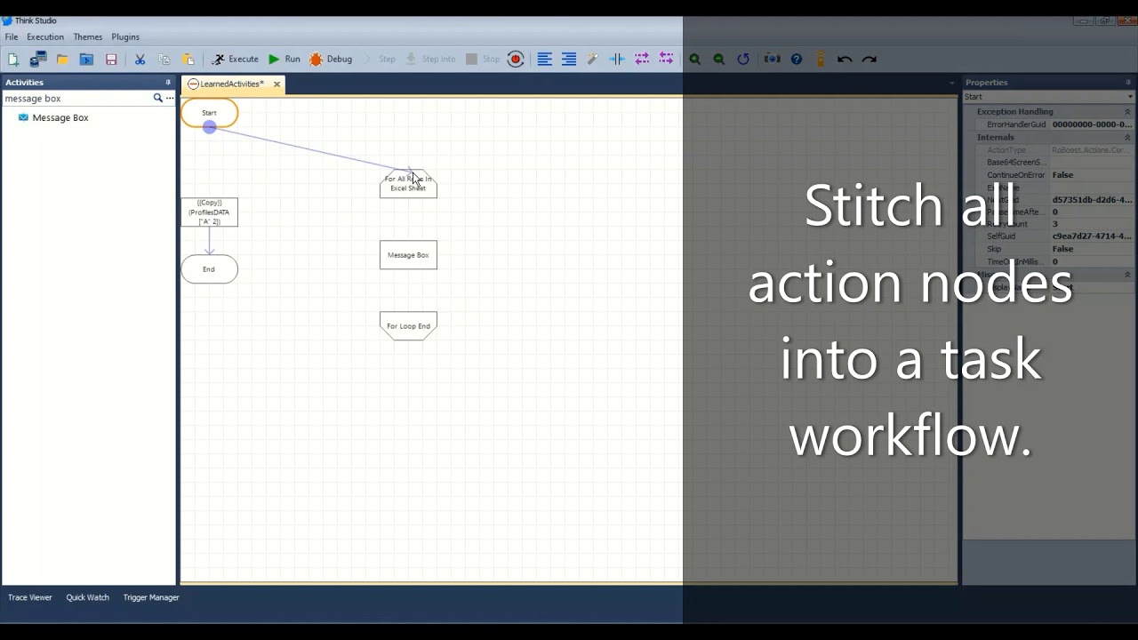Image resolution: width=1138 pixels, height=640 pixels.
Task: Select the {{Copy}} ProfilesDATA node
Action: (x=210, y=212)
